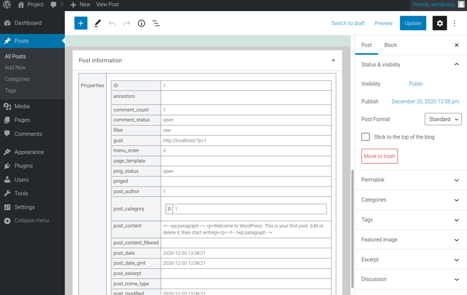Image resolution: width=467 pixels, height=295 pixels.
Task: Toggle the settings gear sidebar button
Action: point(440,23)
